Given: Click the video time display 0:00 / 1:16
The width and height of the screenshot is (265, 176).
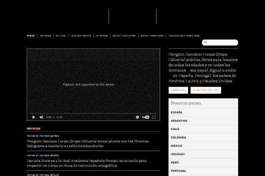Looking at the screenshot, I should coord(54,117).
